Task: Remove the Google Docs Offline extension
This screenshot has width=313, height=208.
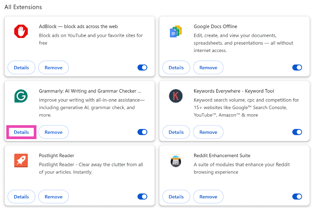Action: (x=208, y=68)
